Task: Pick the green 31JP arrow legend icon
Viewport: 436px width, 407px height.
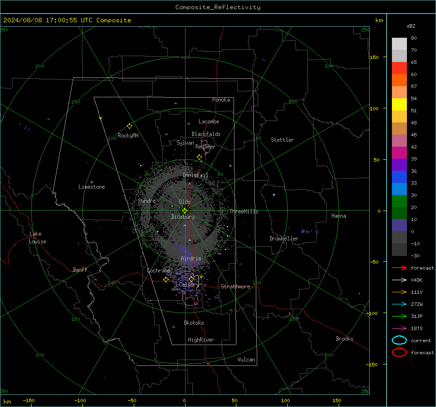Action: click(399, 316)
